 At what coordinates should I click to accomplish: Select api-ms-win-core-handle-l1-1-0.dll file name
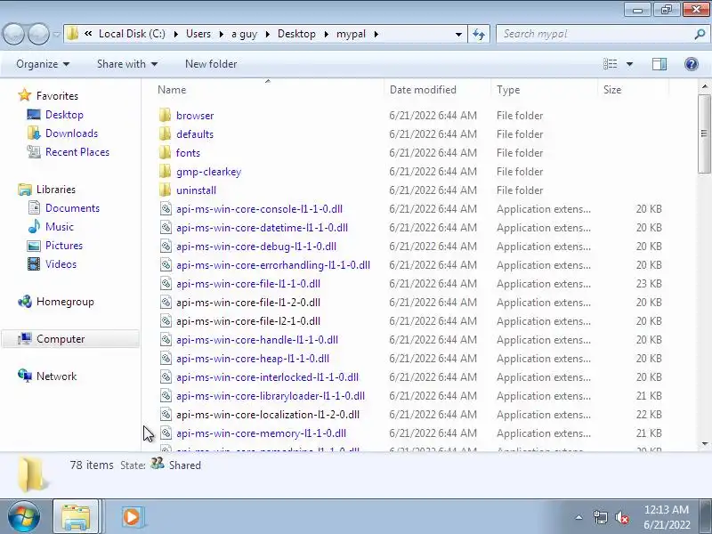tap(257, 340)
